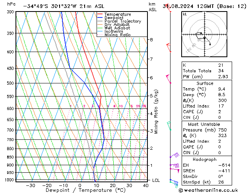The image size is (250, 193).
Task: Click the LCL label on the right axis
Action: point(156,180)
